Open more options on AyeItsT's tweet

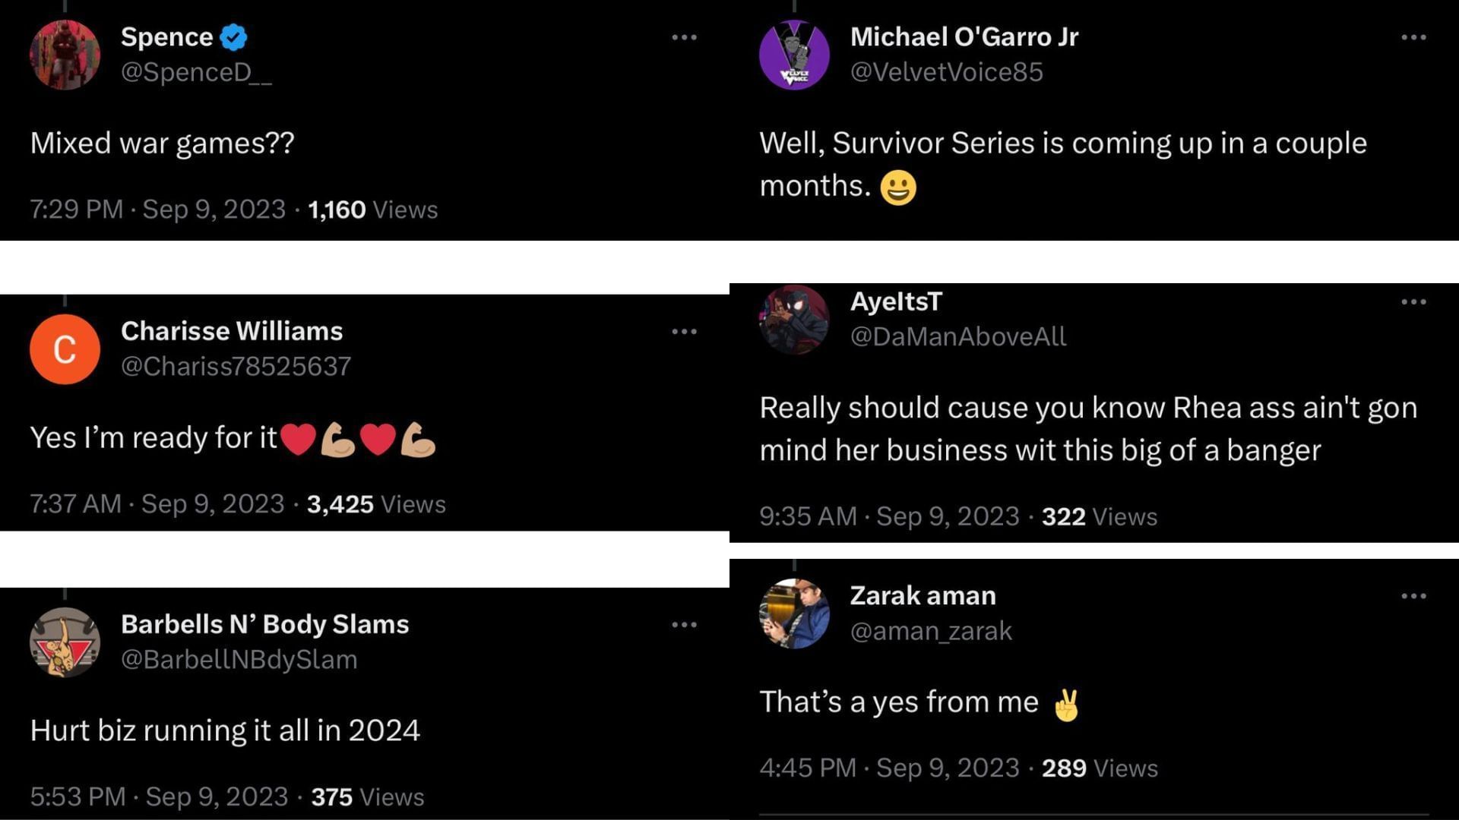coord(1413,302)
